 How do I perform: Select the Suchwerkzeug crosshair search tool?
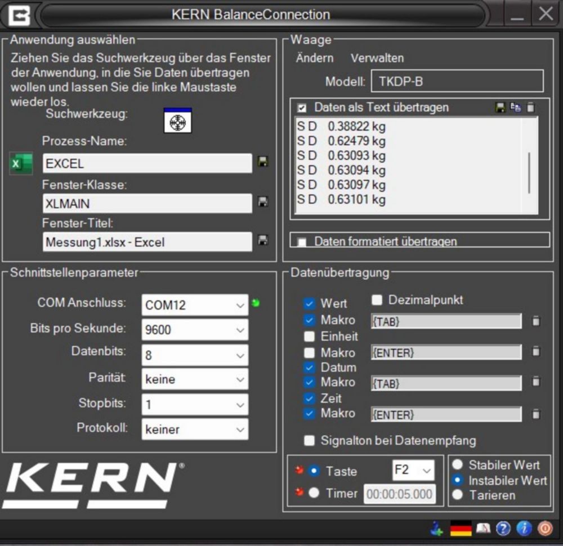click(x=178, y=121)
